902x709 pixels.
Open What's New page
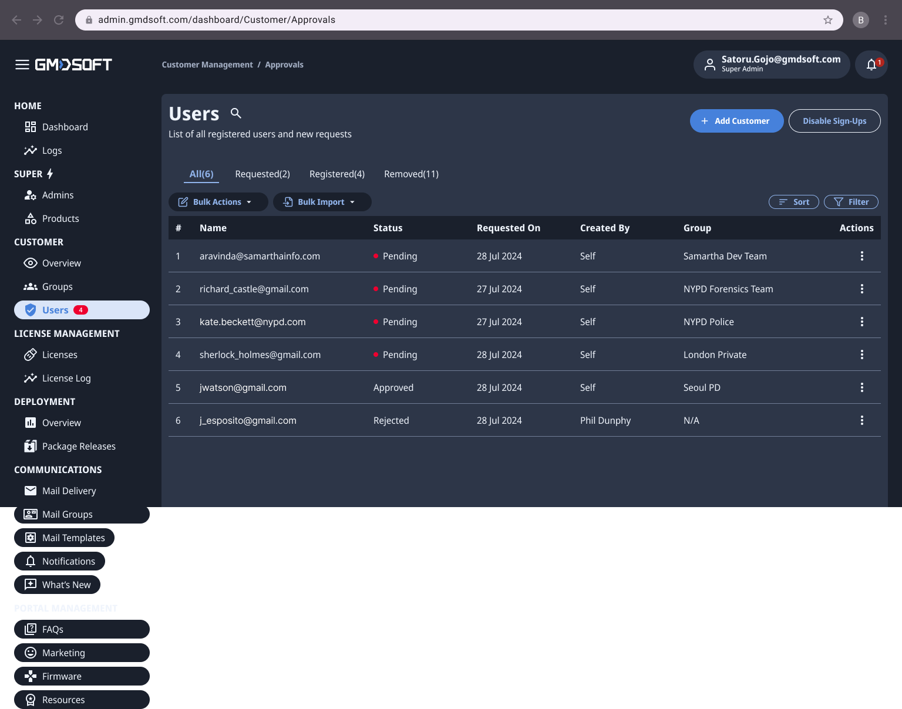tap(57, 585)
